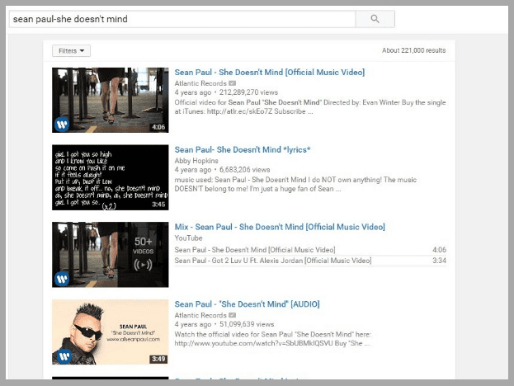Select first mix track lasting 4:06

[255, 249]
